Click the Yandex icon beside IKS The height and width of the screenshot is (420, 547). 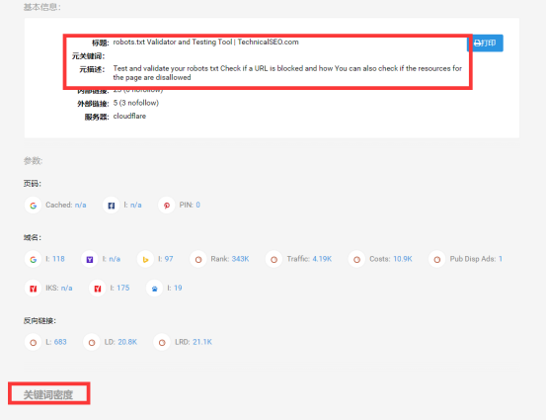click(x=34, y=289)
